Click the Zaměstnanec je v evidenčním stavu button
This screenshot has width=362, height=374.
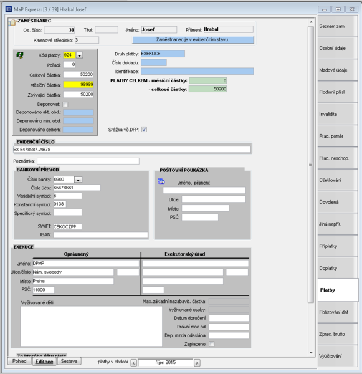click(x=193, y=40)
